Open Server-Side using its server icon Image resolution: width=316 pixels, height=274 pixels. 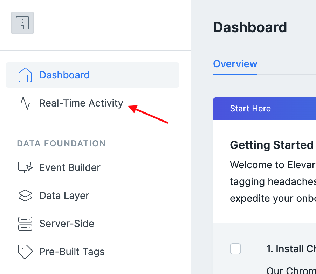click(25, 224)
